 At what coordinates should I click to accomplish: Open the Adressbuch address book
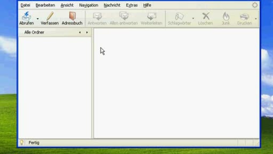pyautogui.click(x=72, y=16)
